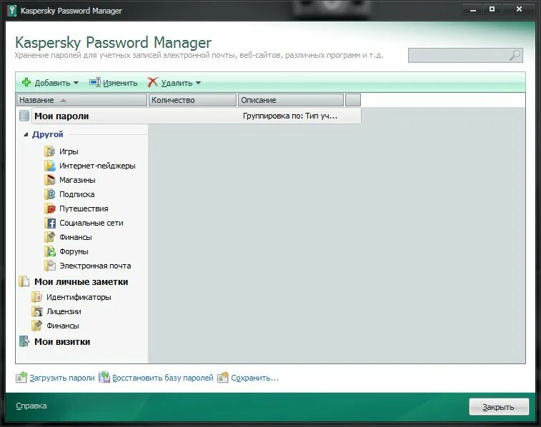This screenshot has height=427, width=541.
Task: Click the Идентификаторы folder icon
Action: coord(37,297)
